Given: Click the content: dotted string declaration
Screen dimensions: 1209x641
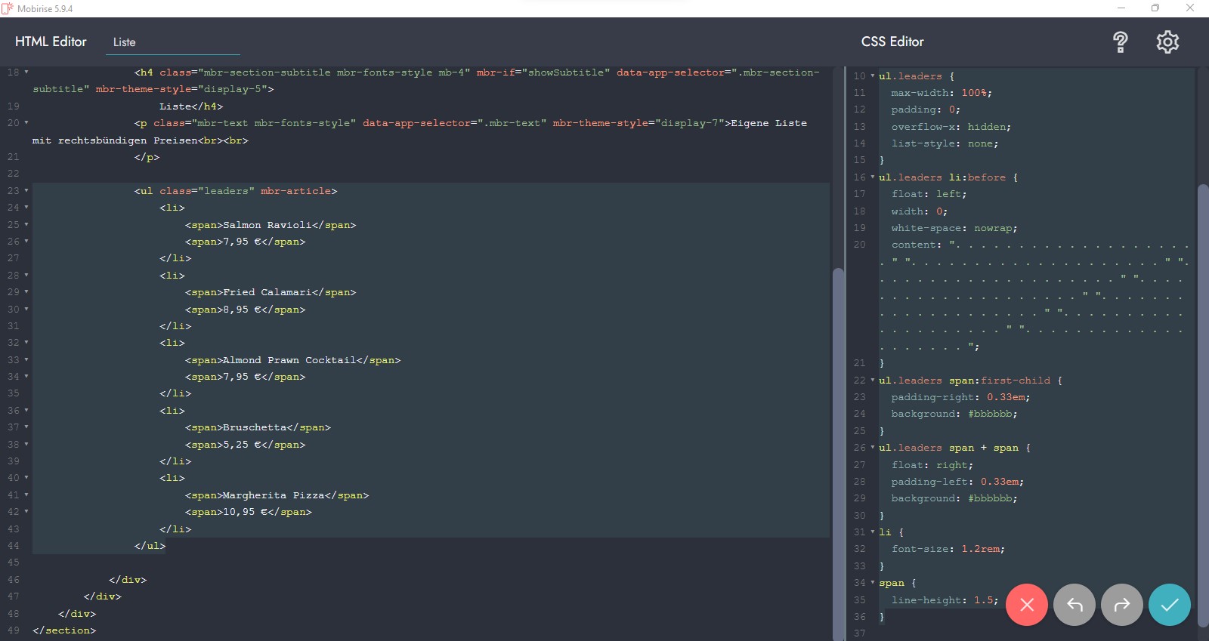Looking at the screenshot, I should pos(1035,295).
